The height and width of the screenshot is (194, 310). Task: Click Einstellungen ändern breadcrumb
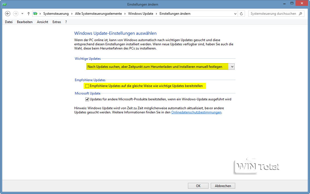[x=175, y=14]
